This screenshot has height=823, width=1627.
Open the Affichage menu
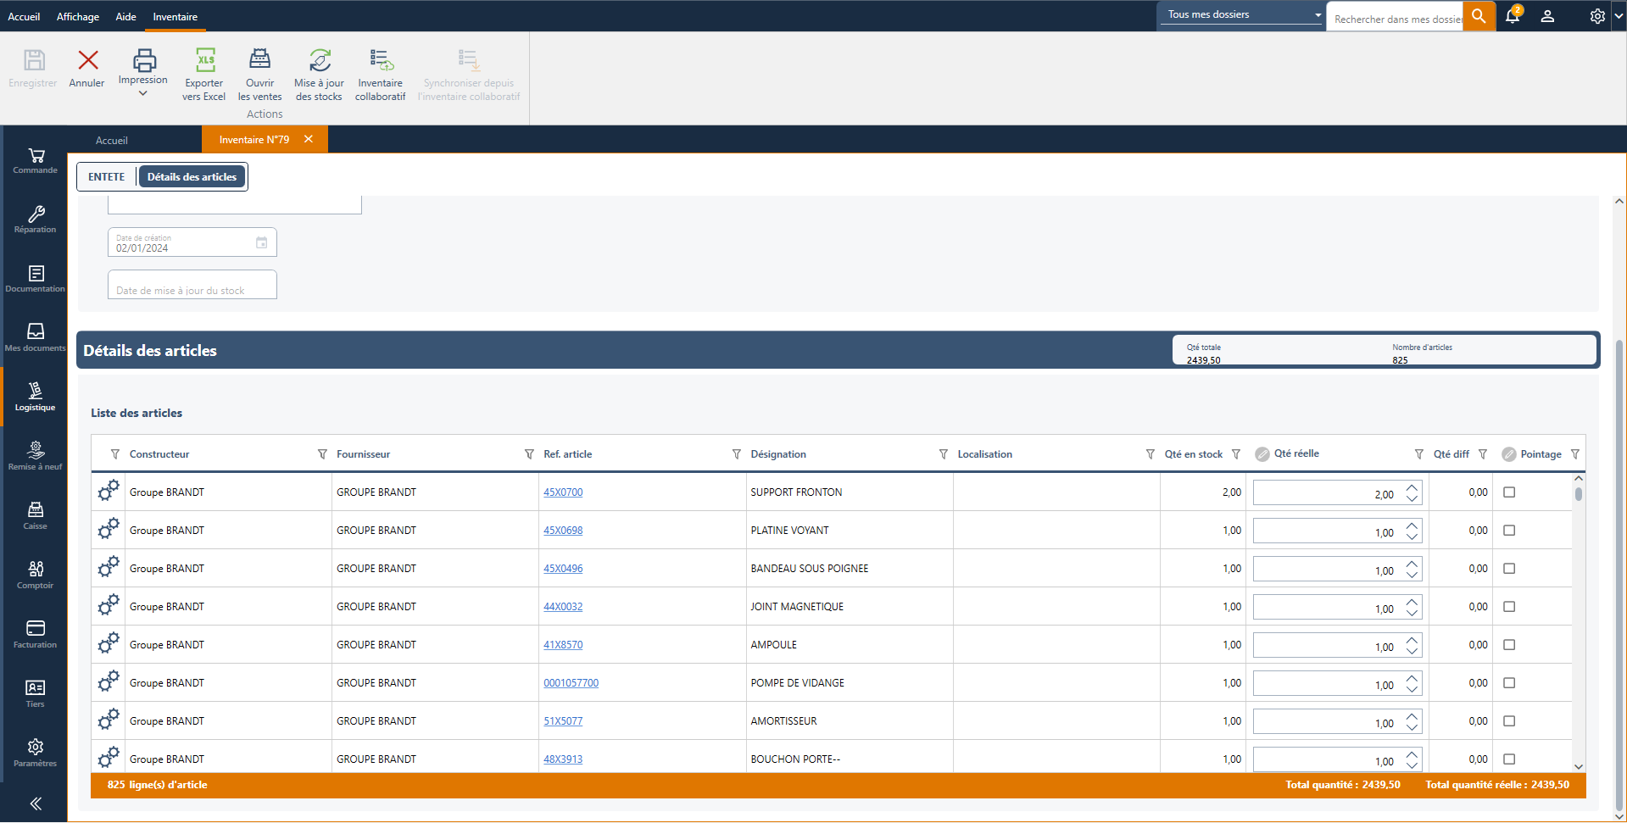pyautogui.click(x=78, y=17)
